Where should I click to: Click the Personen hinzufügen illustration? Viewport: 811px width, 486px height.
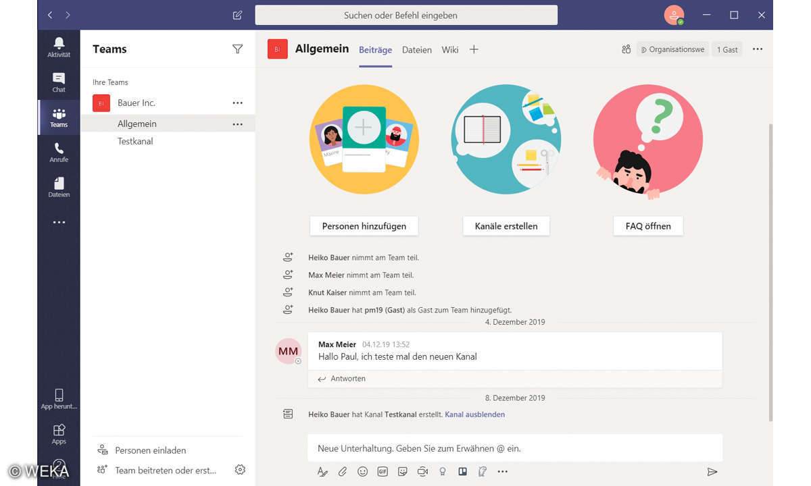tap(364, 139)
